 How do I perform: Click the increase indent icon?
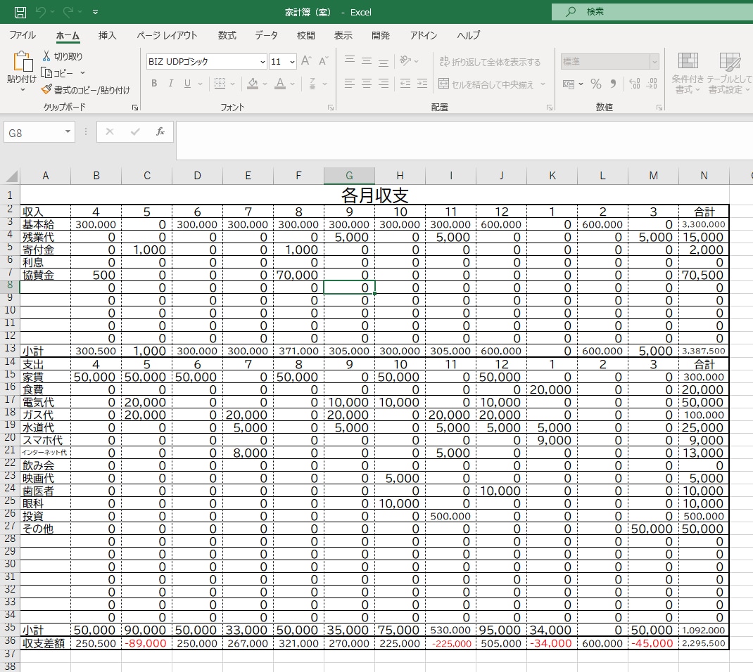[422, 84]
